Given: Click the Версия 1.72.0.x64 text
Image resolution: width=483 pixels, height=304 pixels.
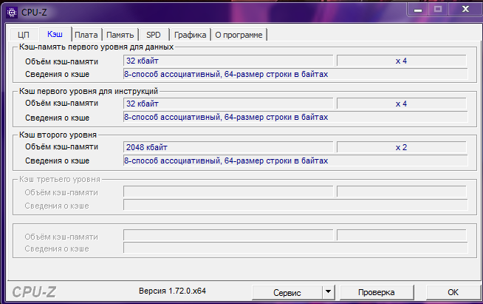Looking at the screenshot, I should pyautogui.click(x=172, y=291).
